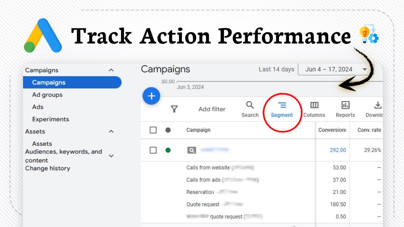
Task: Open the Search magnifier tool
Action: click(250, 109)
